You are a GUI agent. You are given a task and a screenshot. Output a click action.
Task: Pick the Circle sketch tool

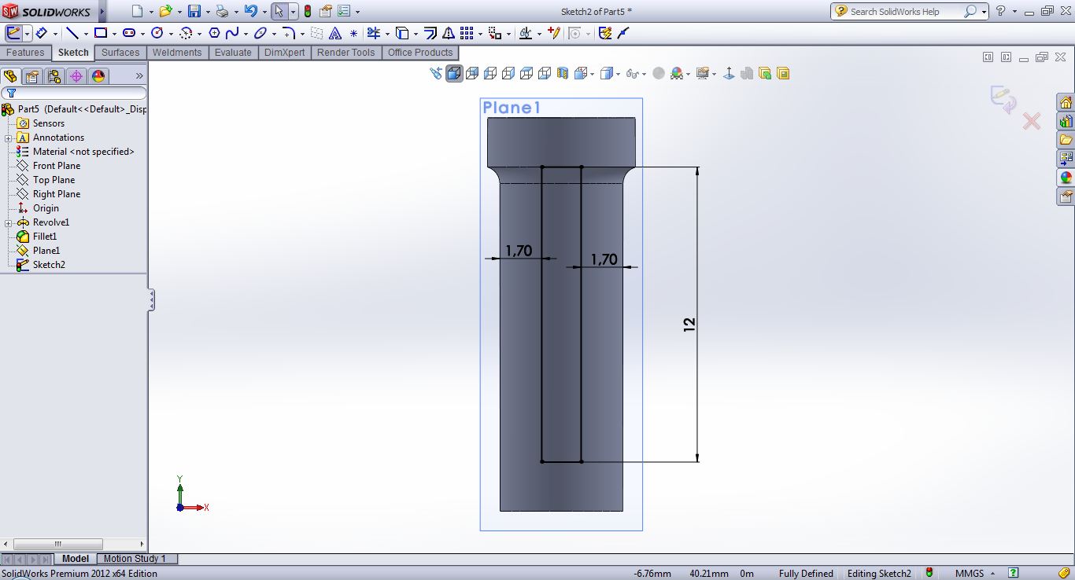[157, 33]
